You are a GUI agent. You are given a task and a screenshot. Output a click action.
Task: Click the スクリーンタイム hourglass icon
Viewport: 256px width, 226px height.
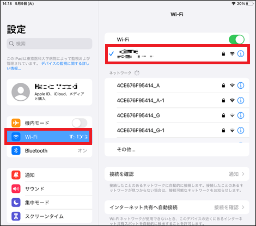16,216
